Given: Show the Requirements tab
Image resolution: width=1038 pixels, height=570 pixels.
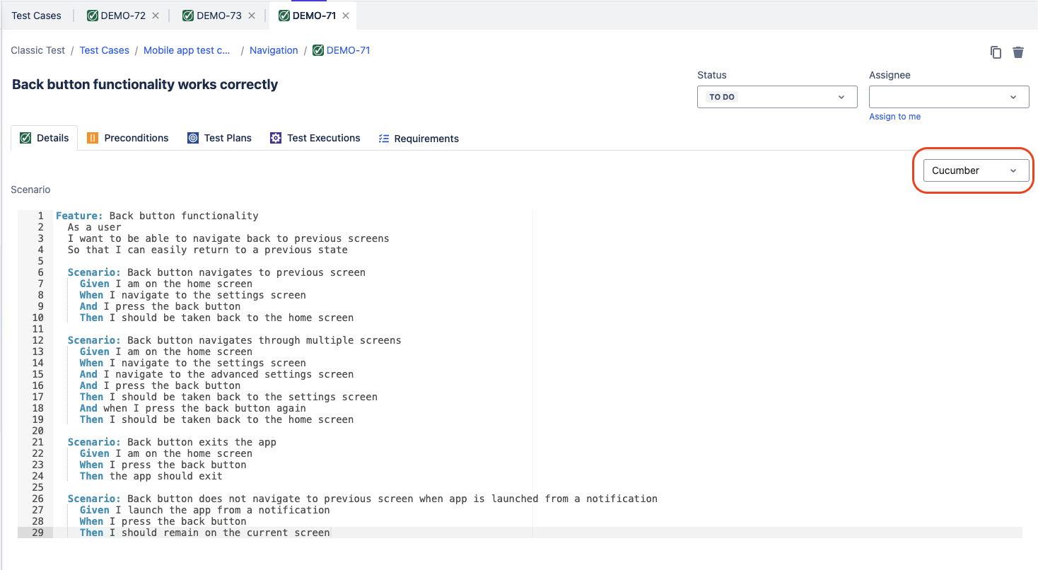Looking at the screenshot, I should [x=419, y=139].
